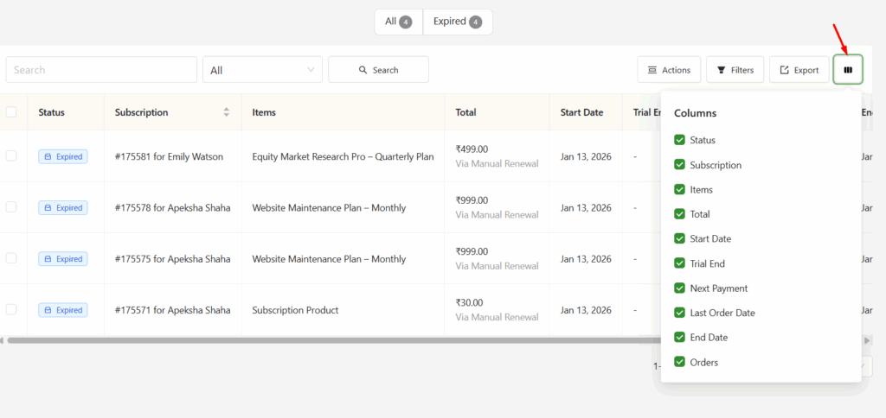Uncheck the Trial End column checkbox

[x=680, y=263]
